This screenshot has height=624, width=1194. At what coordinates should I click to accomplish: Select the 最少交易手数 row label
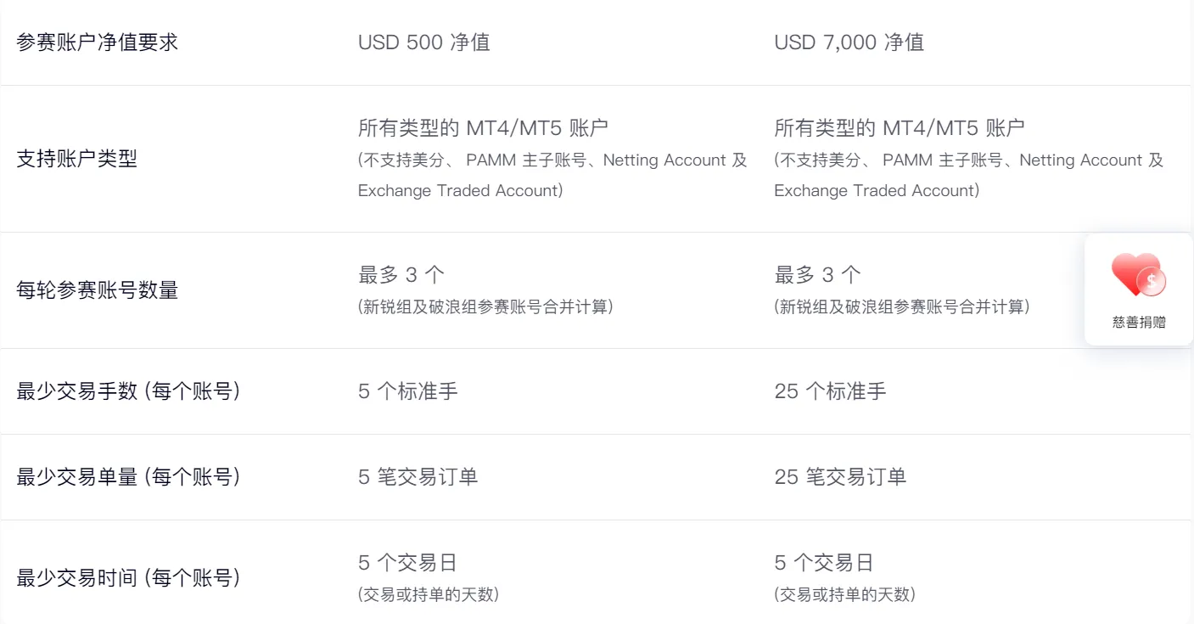(128, 391)
